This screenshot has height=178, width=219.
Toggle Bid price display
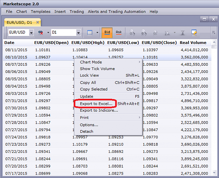point(107,32)
